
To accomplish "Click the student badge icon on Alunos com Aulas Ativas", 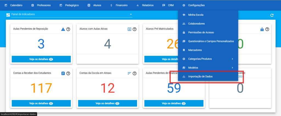I will [x=130, y=29].
